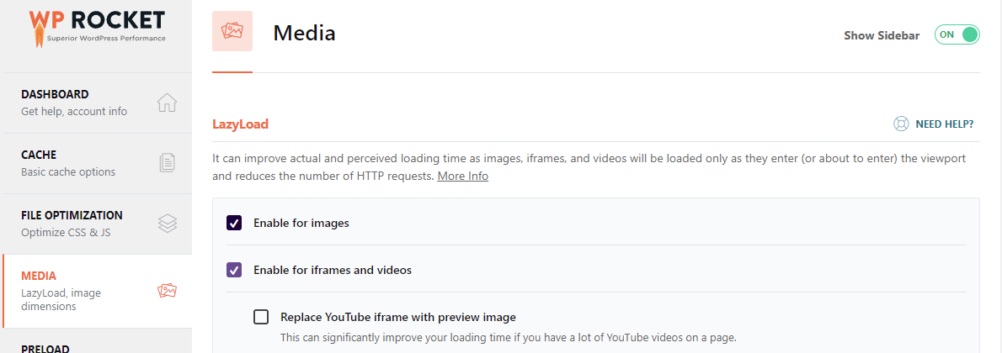The width and height of the screenshot is (1002, 353).
Task: Open the Preload section
Action: pyautogui.click(x=96, y=341)
